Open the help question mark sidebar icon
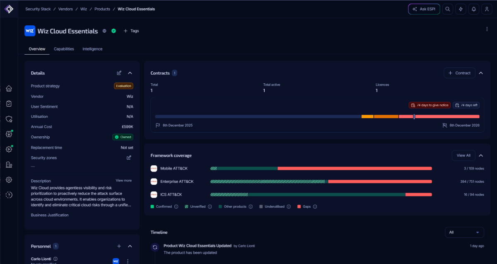Image resolution: width=497 pixels, height=264 pixels. [x=9, y=195]
